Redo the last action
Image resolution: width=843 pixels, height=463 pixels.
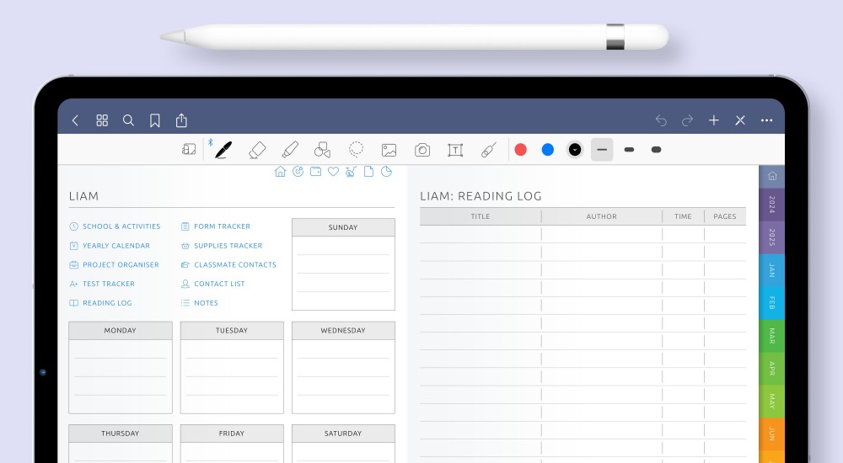coord(688,120)
